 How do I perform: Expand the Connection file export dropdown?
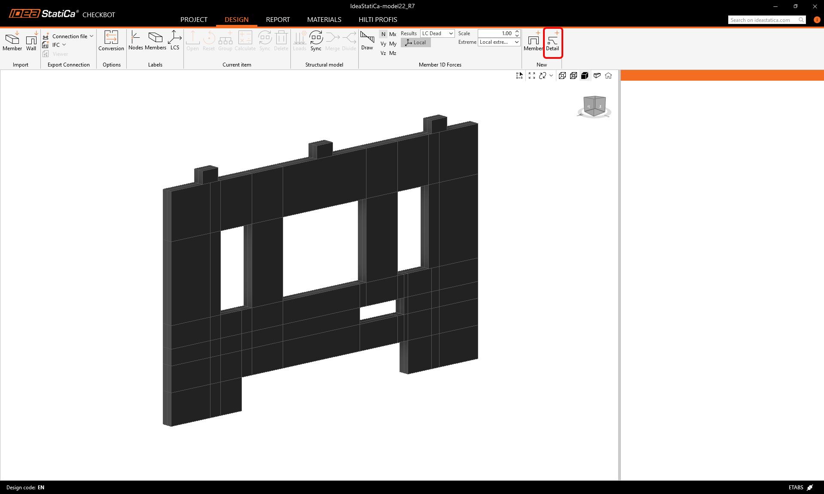pyautogui.click(x=92, y=36)
